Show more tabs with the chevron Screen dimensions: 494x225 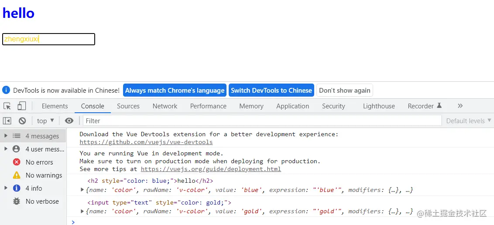tap(460, 106)
